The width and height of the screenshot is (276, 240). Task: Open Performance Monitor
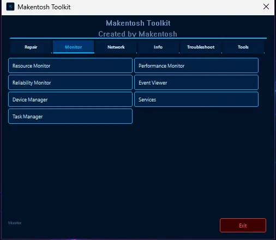click(196, 65)
